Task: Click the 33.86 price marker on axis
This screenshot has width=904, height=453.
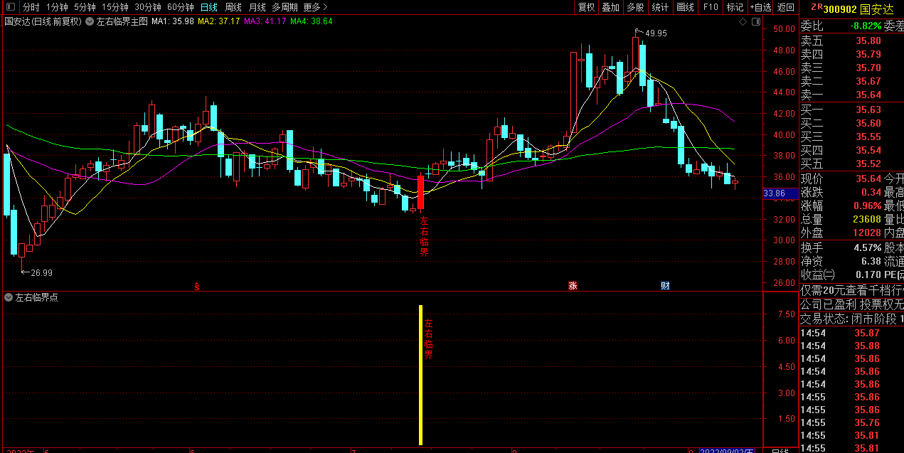Action: [775, 193]
